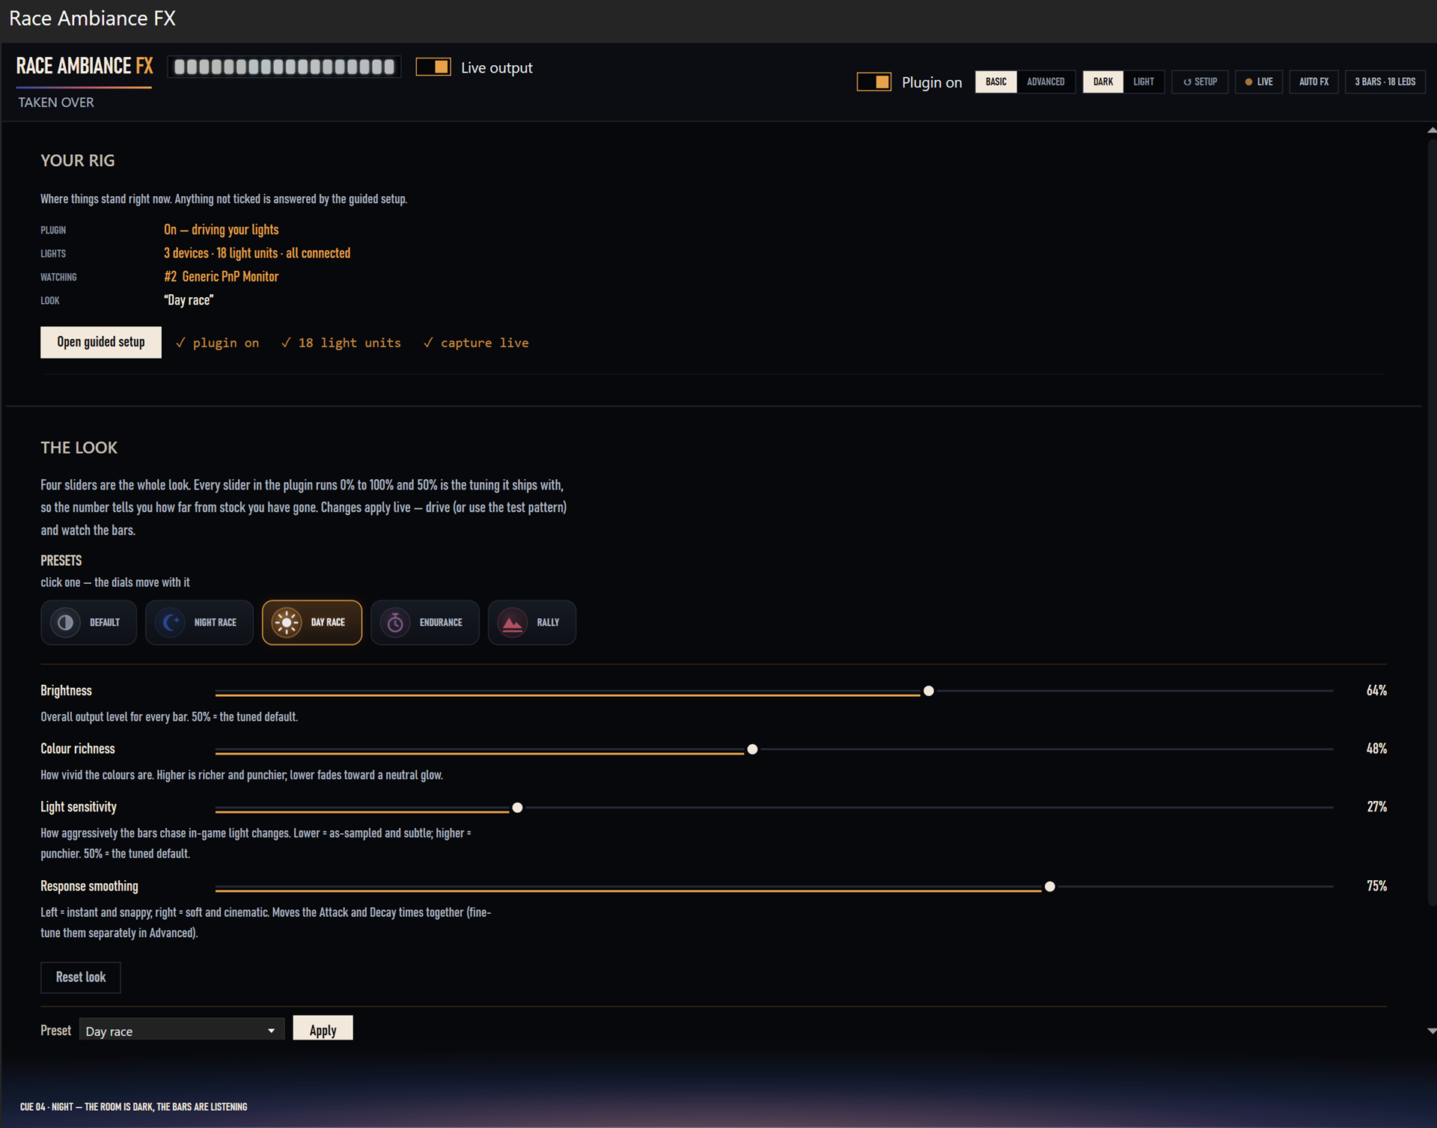Switch to Advanced mode

(x=1046, y=82)
